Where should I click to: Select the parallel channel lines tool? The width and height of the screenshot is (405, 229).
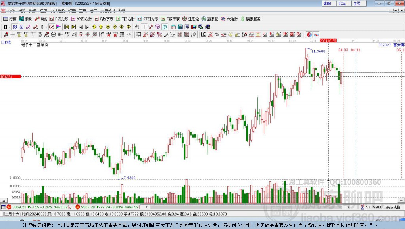coord(193,35)
